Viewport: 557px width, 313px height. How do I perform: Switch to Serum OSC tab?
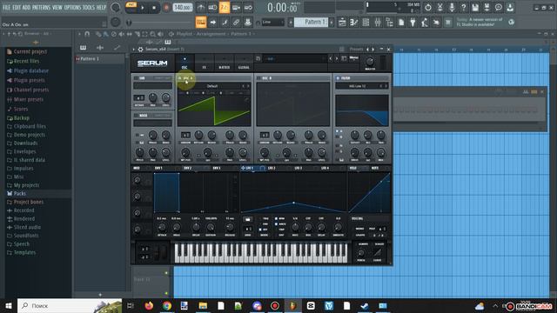point(185,63)
